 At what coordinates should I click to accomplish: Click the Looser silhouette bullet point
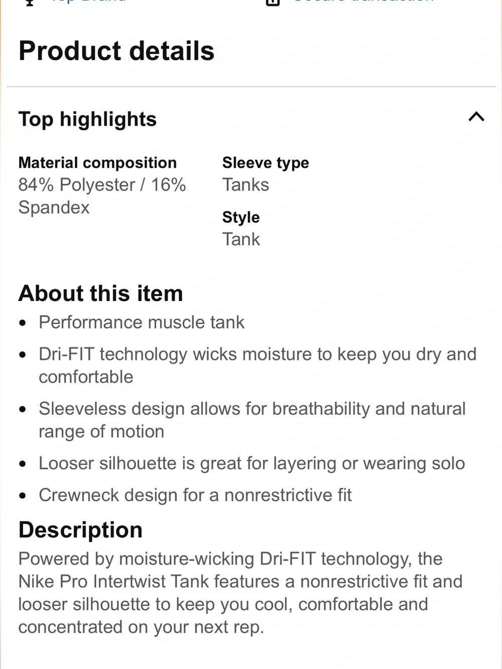(x=252, y=463)
